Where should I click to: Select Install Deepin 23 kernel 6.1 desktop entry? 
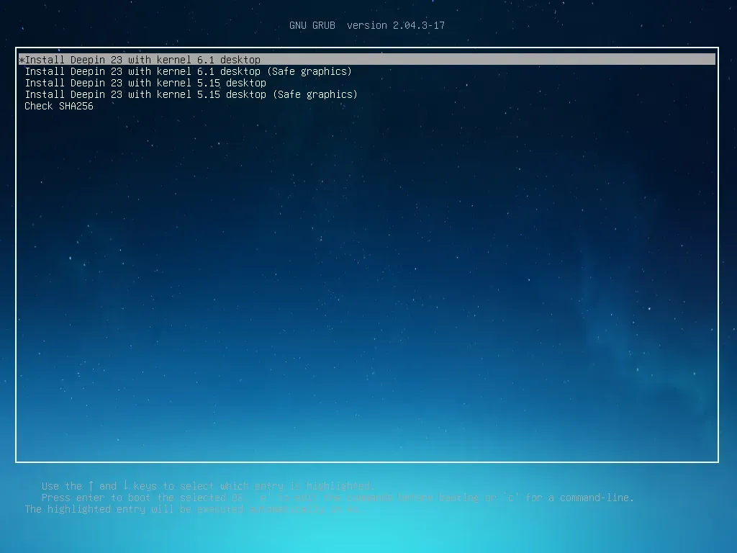tap(367, 60)
